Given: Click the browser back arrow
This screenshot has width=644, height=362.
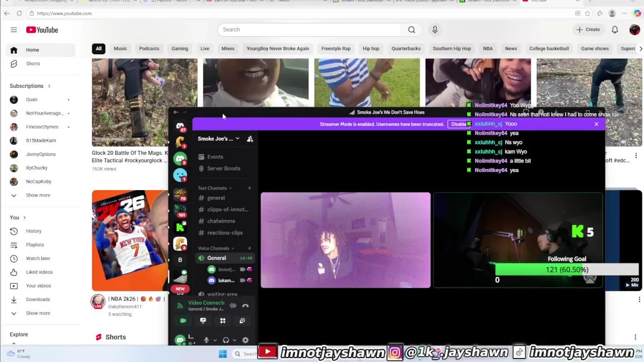Looking at the screenshot, I should [7, 13].
